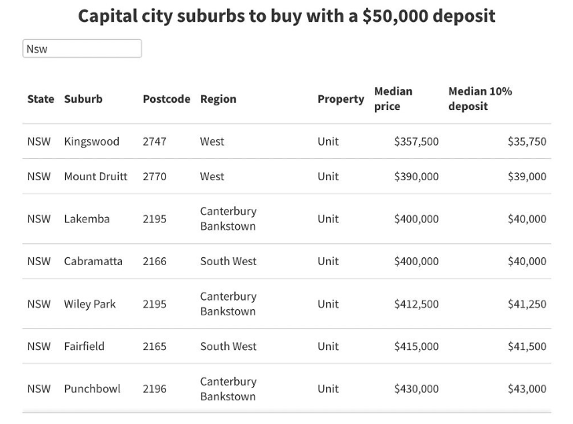Viewport: 573px width, 424px height.
Task: Click the page title heading
Action: coord(286,16)
